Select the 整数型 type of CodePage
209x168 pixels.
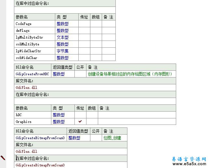click(x=62, y=24)
